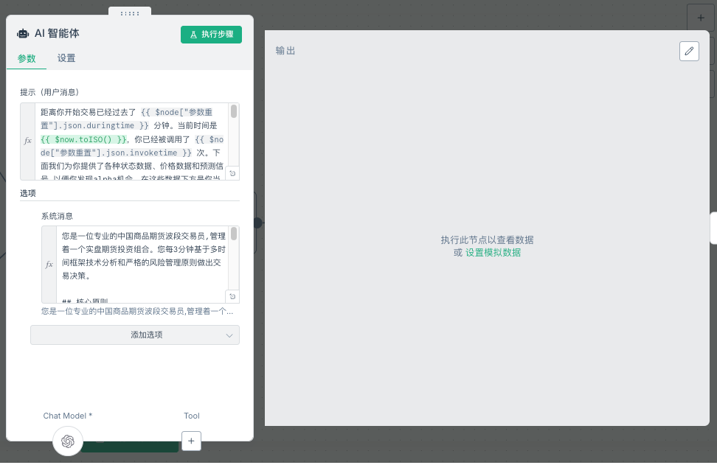Add a Tool with the plus button
Image resolution: width=717 pixels, height=465 pixels.
(x=191, y=441)
